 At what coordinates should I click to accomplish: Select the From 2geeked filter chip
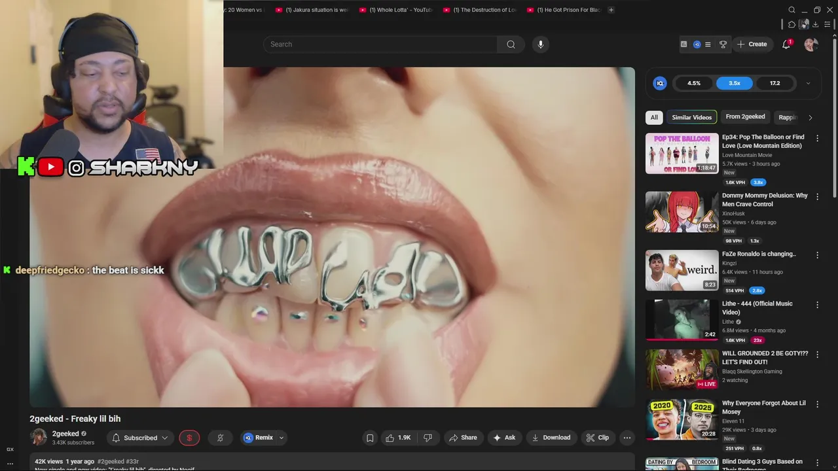(x=745, y=116)
